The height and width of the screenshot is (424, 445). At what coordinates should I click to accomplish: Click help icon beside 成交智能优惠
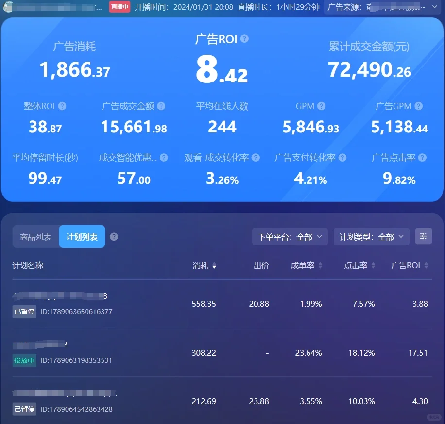coord(164,158)
